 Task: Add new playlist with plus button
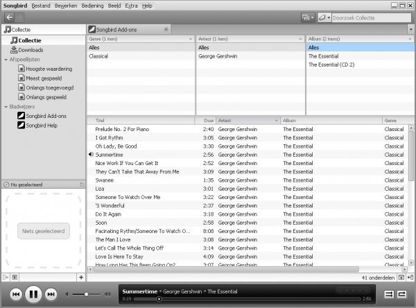click(80, 277)
